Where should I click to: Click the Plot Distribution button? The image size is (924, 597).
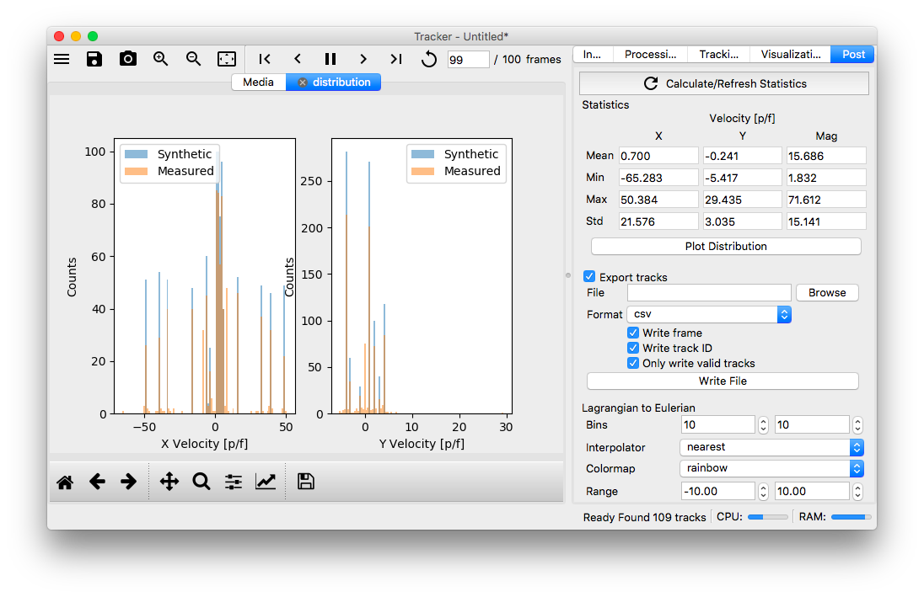726,246
